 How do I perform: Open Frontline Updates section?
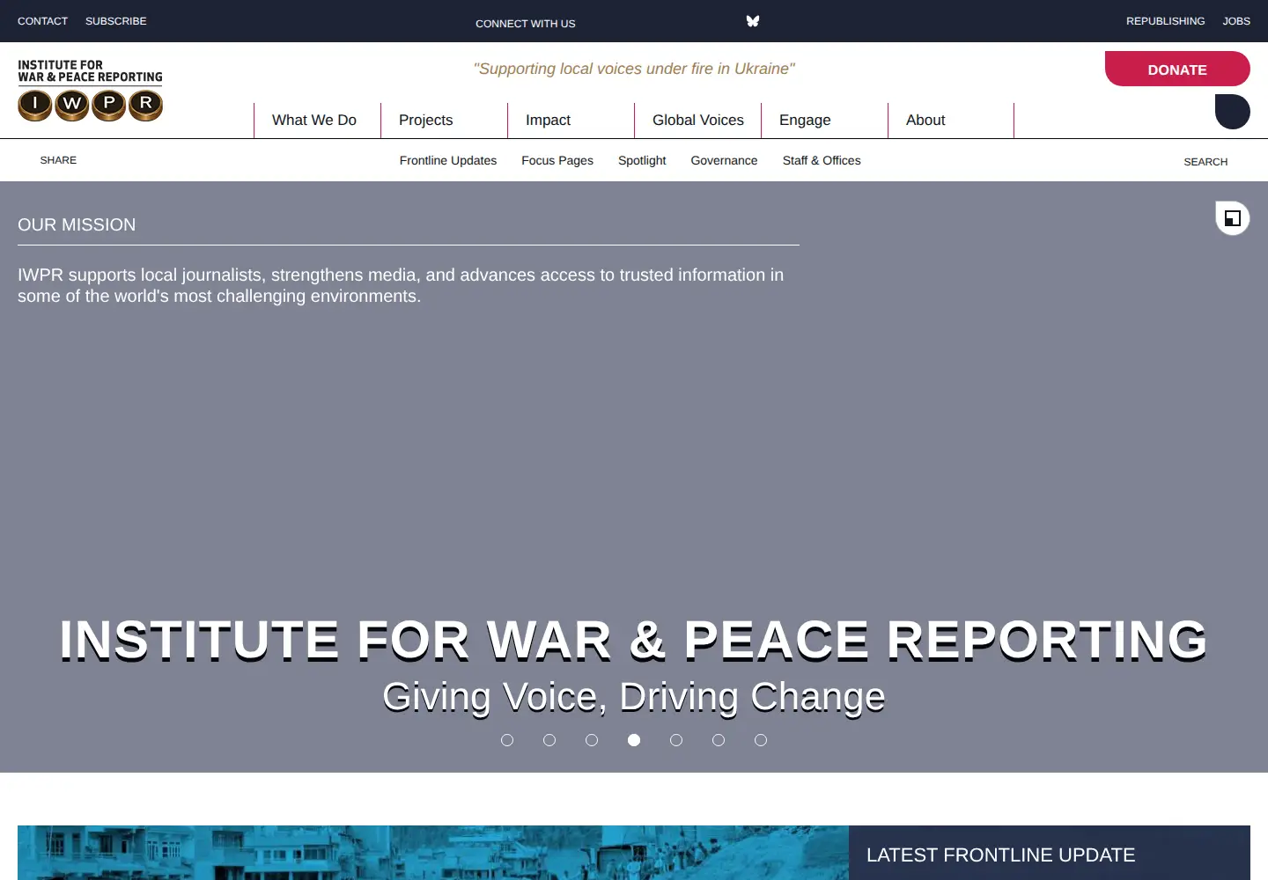448,160
